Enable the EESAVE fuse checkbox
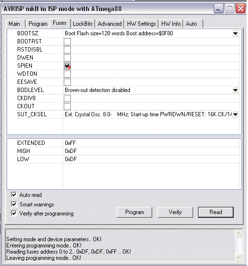Image resolution: width=248 pixels, height=266 pixels. tap(67, 82)
